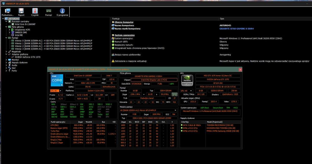Screen dimensions: 312x164
Task: Click the SMBIOS DMI icon in the tree
Action: [13, 32]
